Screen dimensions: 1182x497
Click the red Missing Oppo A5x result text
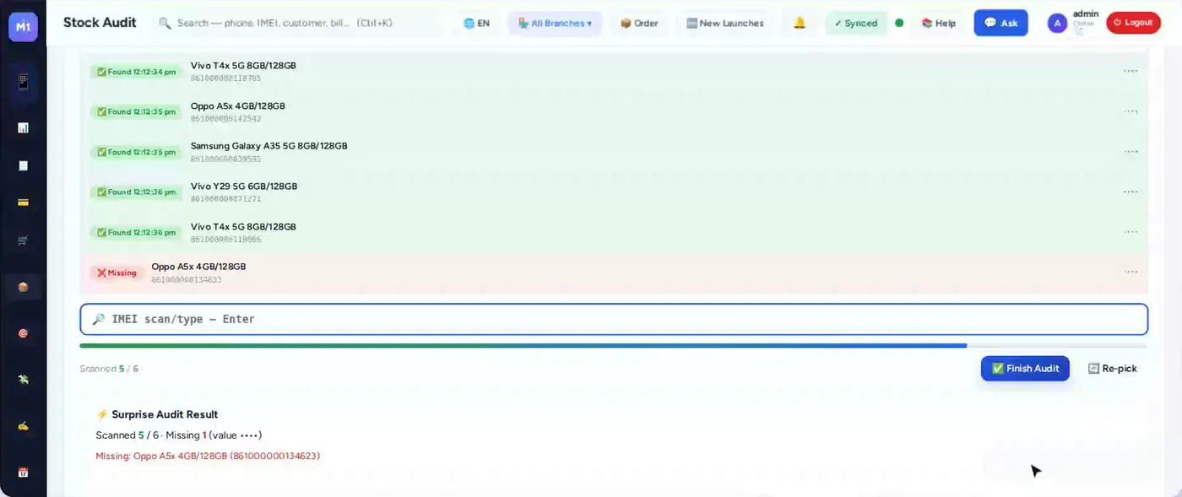point(208,456)
